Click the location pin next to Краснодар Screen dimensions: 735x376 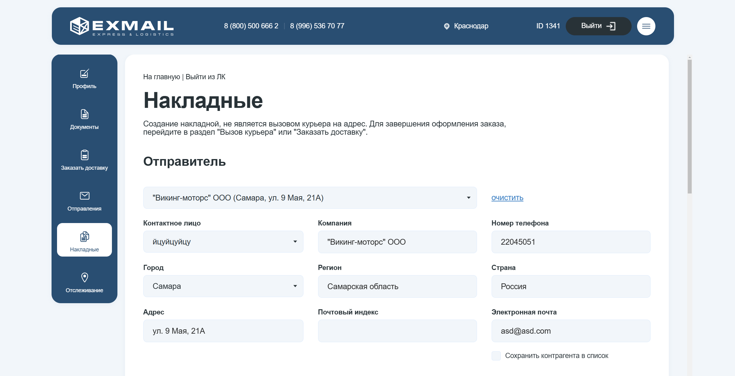tap(446, 26)
